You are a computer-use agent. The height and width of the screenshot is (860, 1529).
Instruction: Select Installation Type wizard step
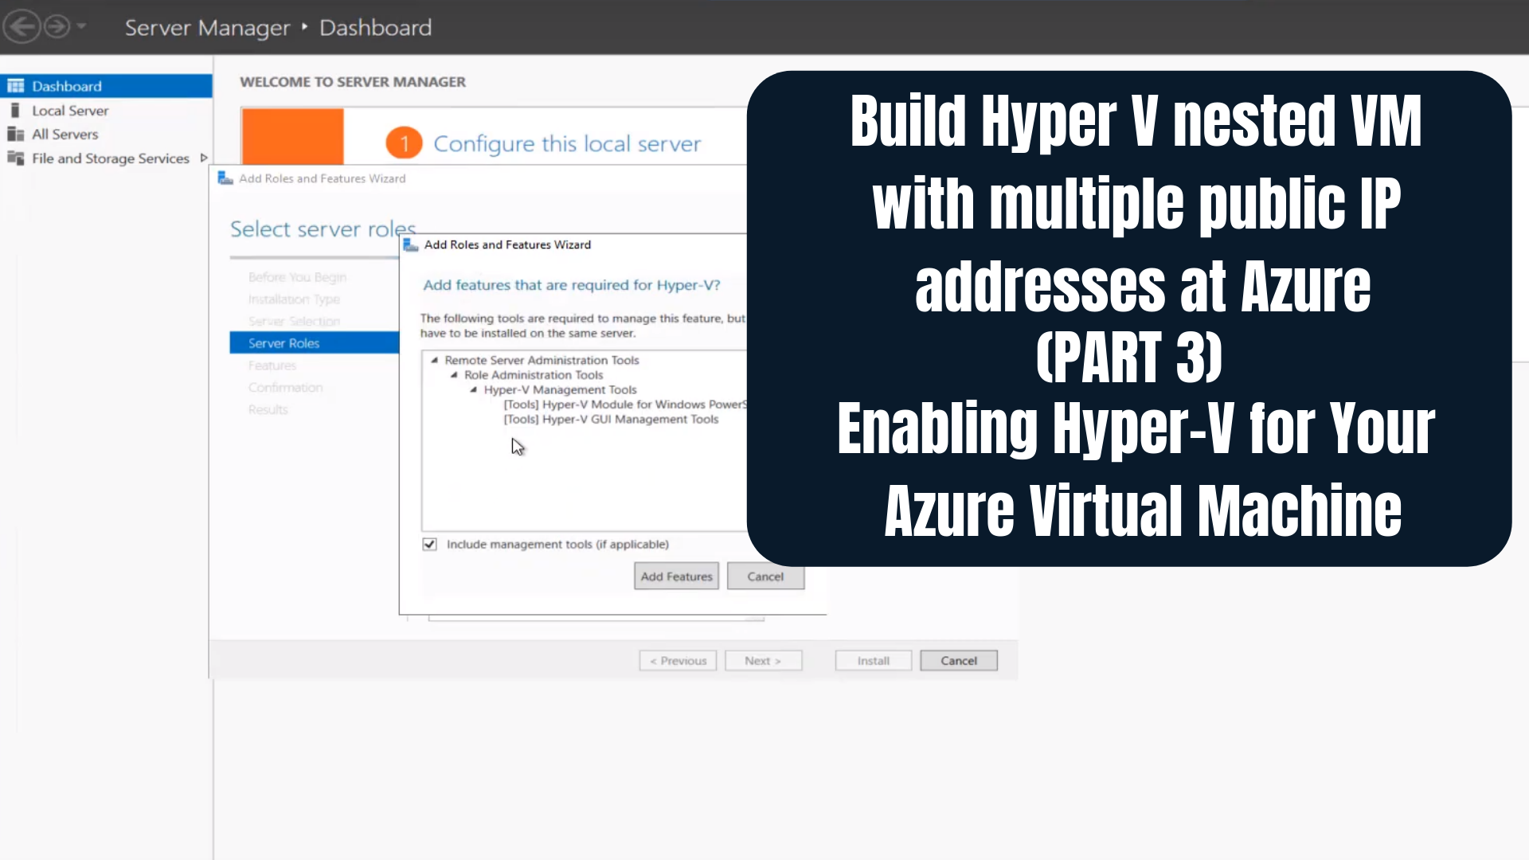(294, 299)
